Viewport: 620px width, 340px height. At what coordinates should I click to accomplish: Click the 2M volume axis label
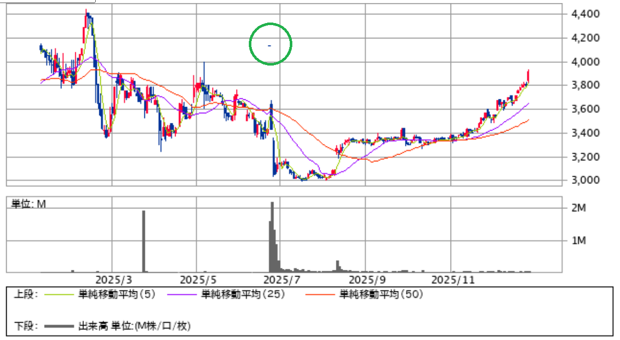pyautogui.click(x=579, y=208)
